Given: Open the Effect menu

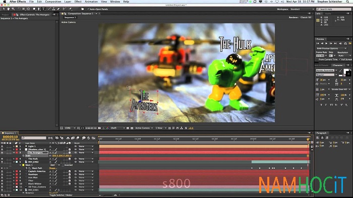Looking at the screenshot, I should pyautogui.click(x=78, y=2).
